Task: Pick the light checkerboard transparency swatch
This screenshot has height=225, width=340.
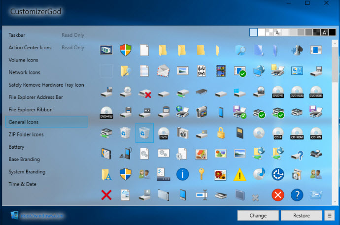Action: click(x=269, y=32)
